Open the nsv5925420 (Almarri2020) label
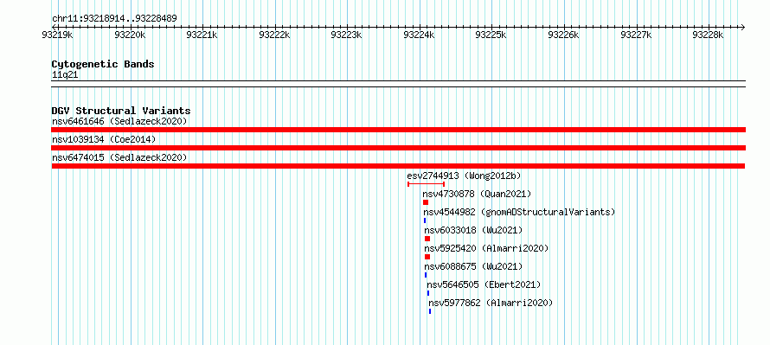This screenshot has height=345, width=770. point(486,248)
